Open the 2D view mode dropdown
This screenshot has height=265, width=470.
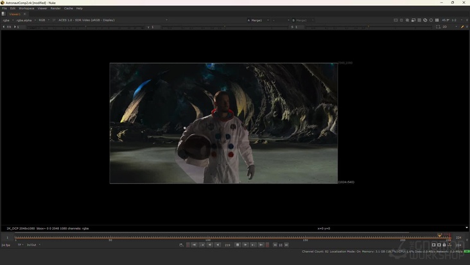(x=449, y=27)
